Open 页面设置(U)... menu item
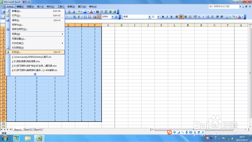252x142 pixels. click(35, 39)
